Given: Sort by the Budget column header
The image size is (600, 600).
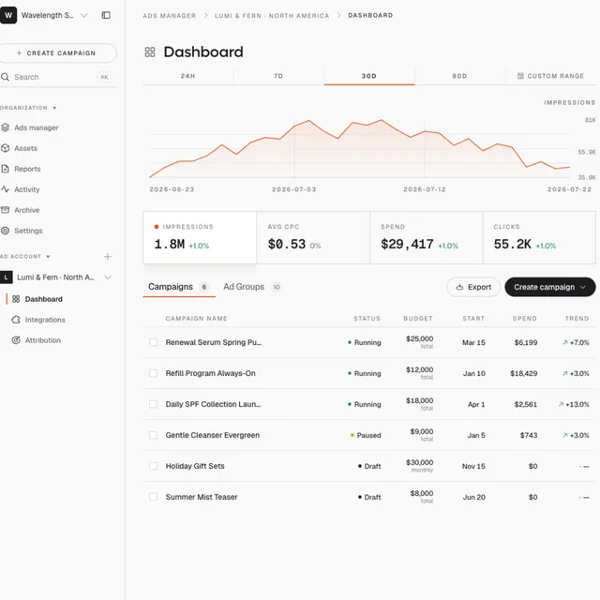Looking at the screenshot, I should tap(418, 319).
